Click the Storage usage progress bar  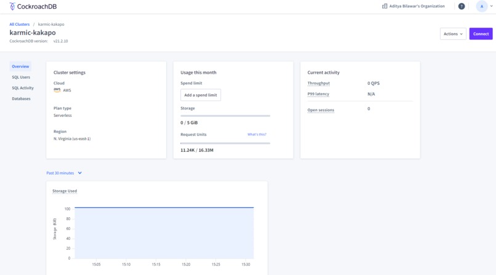pyautogui.click(x=225, y=116)
